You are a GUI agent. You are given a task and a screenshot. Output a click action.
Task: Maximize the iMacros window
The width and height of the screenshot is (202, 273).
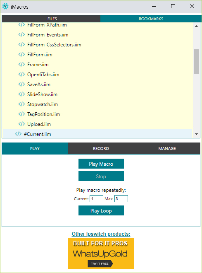(173, 7)
